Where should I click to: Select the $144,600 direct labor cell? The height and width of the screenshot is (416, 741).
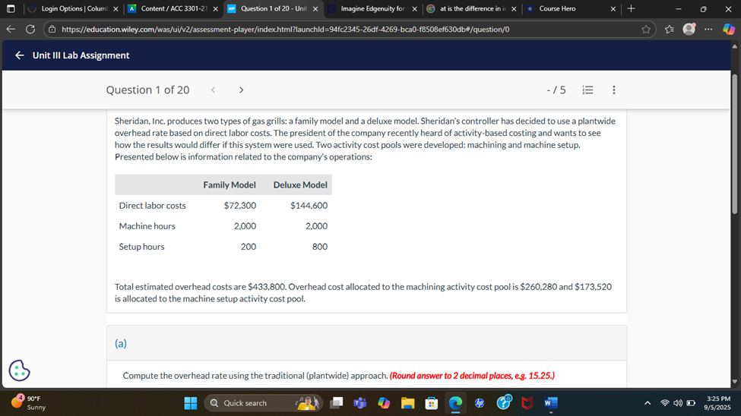coord(309,206)
